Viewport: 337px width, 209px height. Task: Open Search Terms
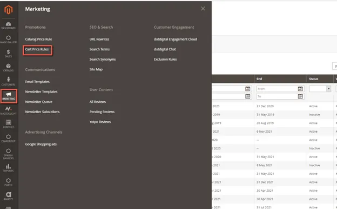click(99, 49)
